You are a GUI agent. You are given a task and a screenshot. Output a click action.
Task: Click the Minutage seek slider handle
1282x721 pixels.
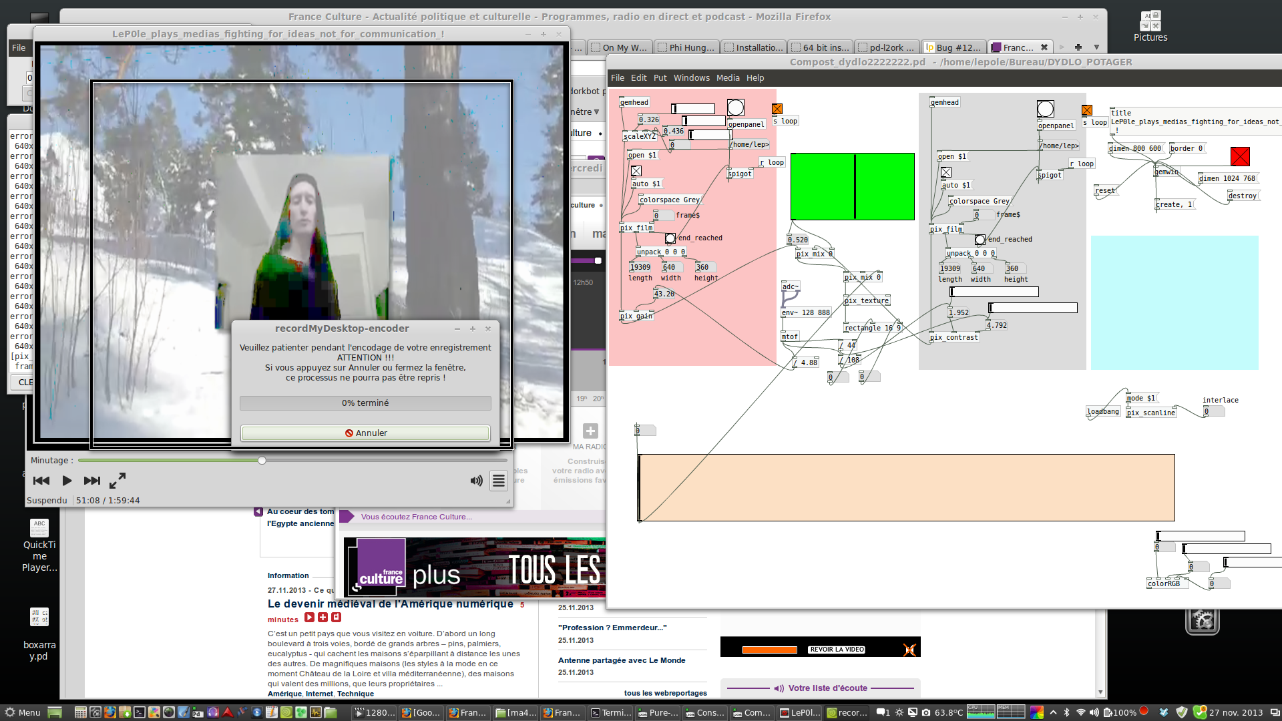tap(262, 461)
